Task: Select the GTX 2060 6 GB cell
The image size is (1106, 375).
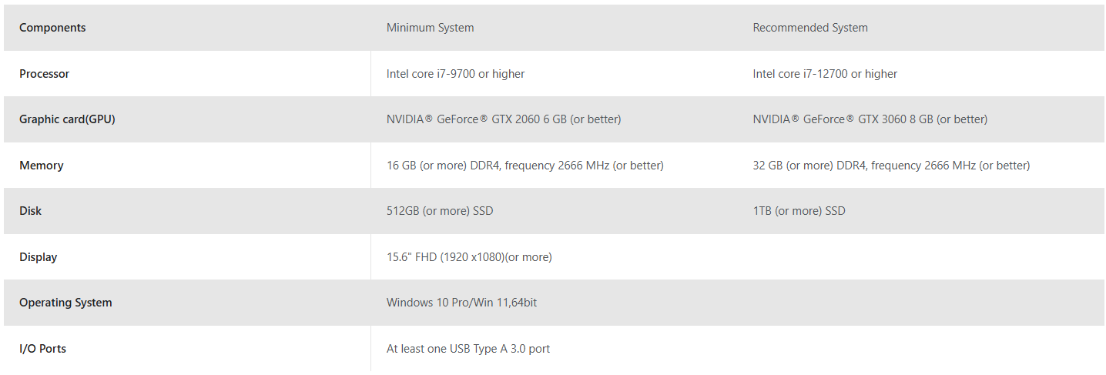Action: coord(503,119)
